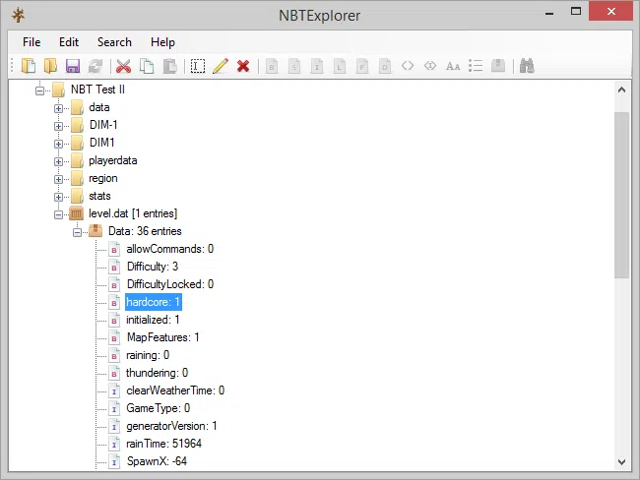Click the scrollbar down arrow

pyautogui.click(x=621, y=461)
